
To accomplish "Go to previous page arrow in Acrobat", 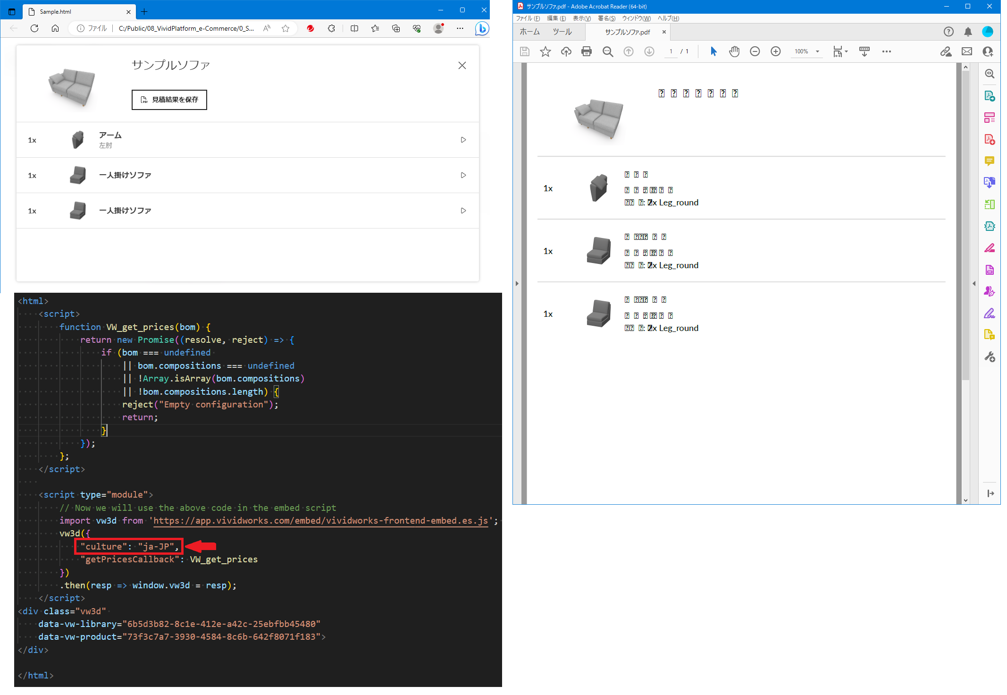I will pyautogui.click(x=629, y=51).
